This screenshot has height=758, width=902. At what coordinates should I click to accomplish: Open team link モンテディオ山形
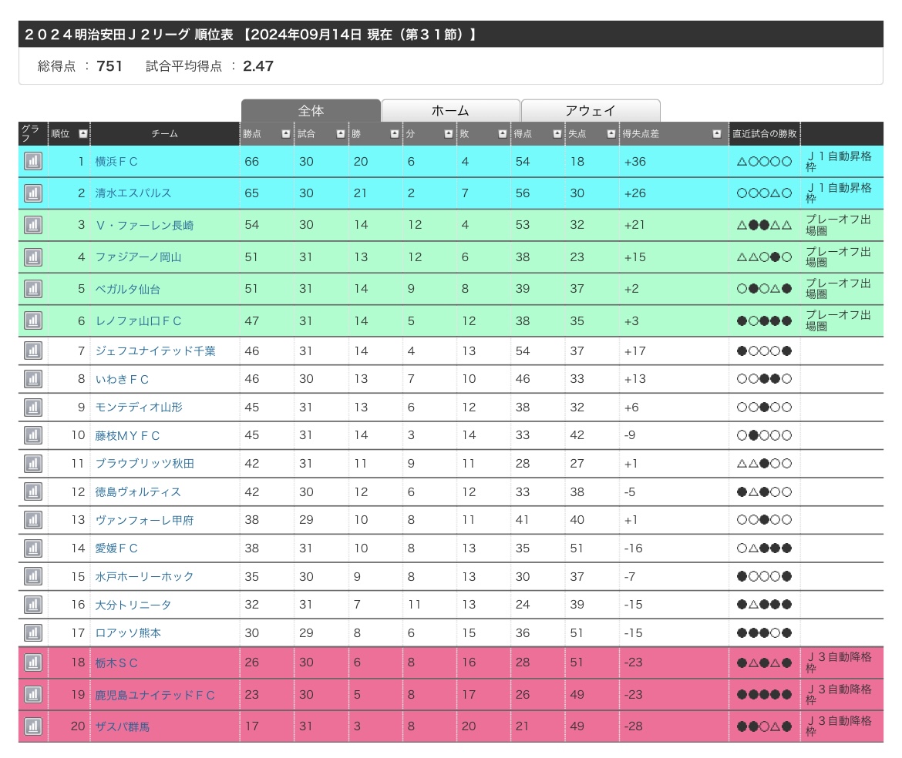click(x=139, y=407)
